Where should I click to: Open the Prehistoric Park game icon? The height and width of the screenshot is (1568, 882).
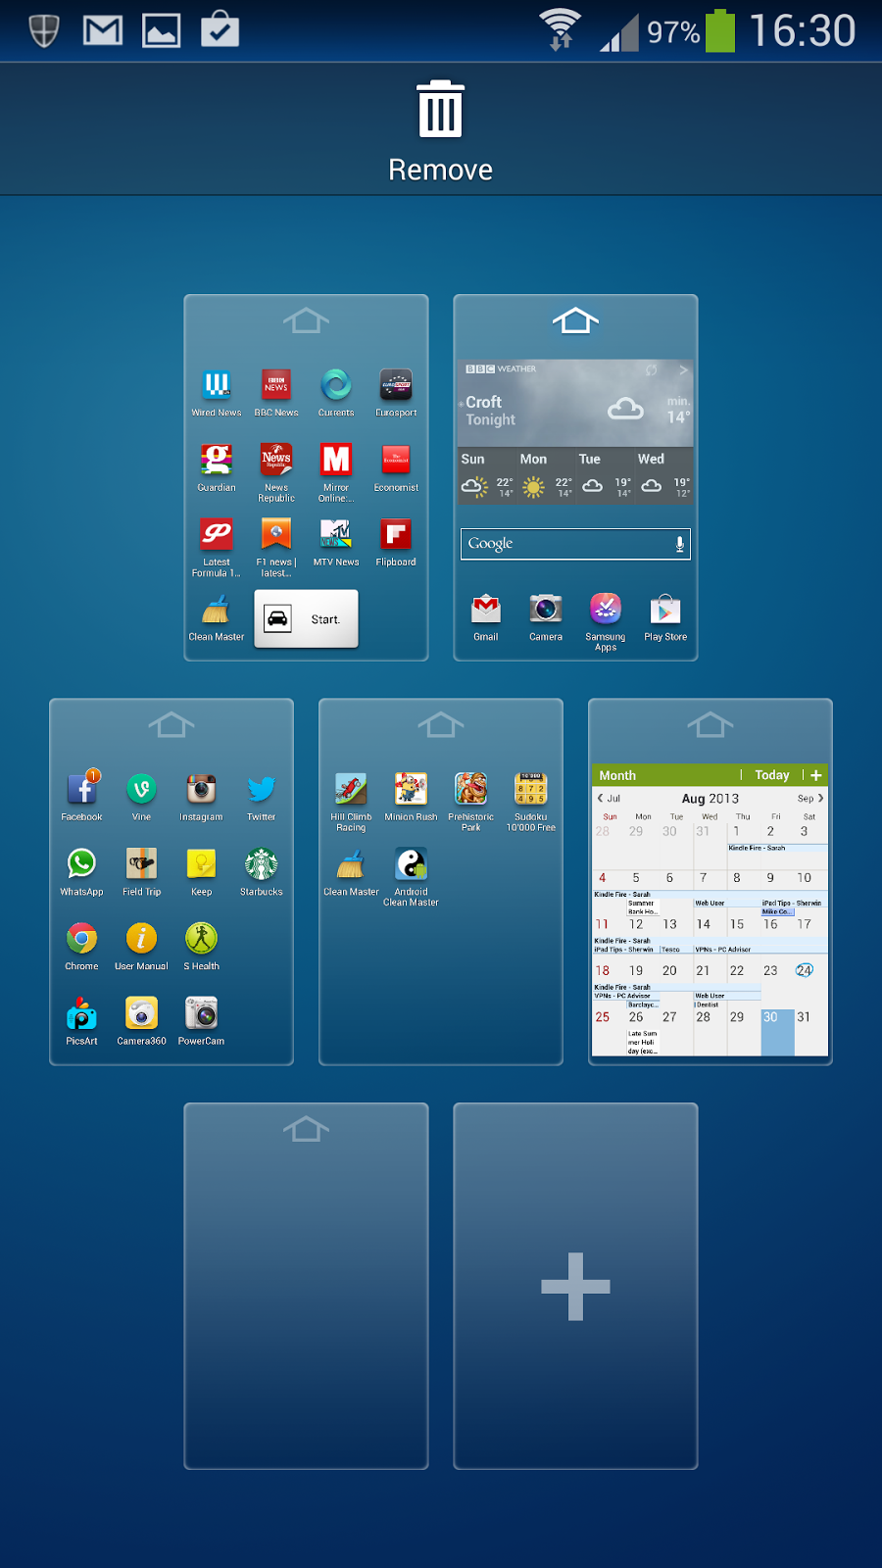click(470, 789)
